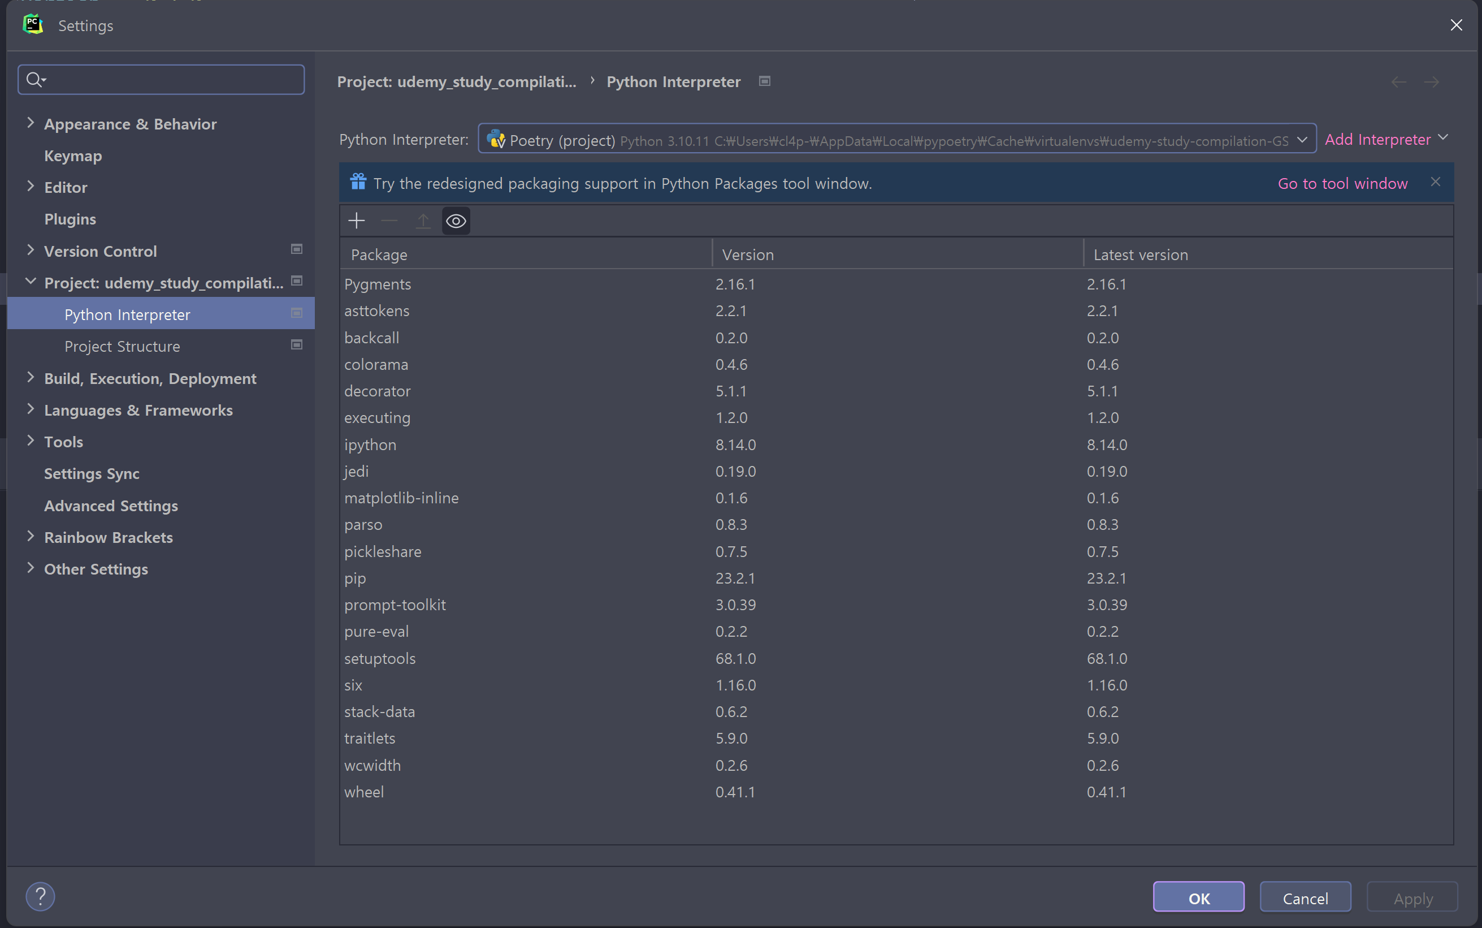Image resolution: width=1482 pixels, height=928 pixels.
Task: Click the upgrade package arrow icon
Action: click(x=423, y=221)
